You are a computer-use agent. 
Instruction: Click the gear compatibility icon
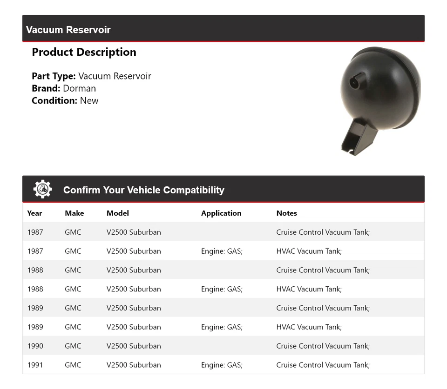point(43,190)
